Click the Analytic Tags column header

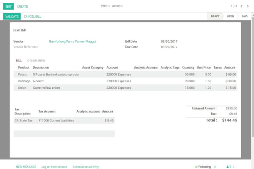[x=170, y=68]
